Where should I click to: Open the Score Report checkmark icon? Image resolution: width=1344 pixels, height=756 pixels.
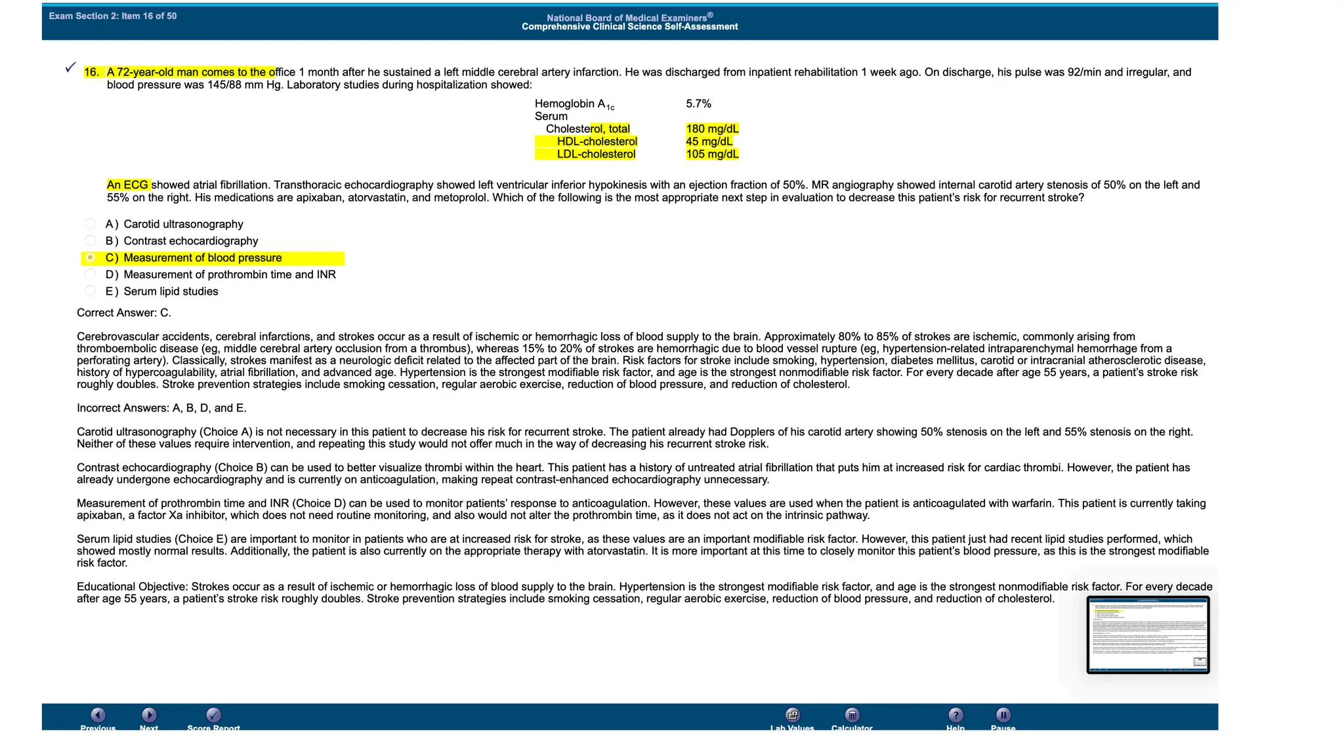click(x=213, y=715)
